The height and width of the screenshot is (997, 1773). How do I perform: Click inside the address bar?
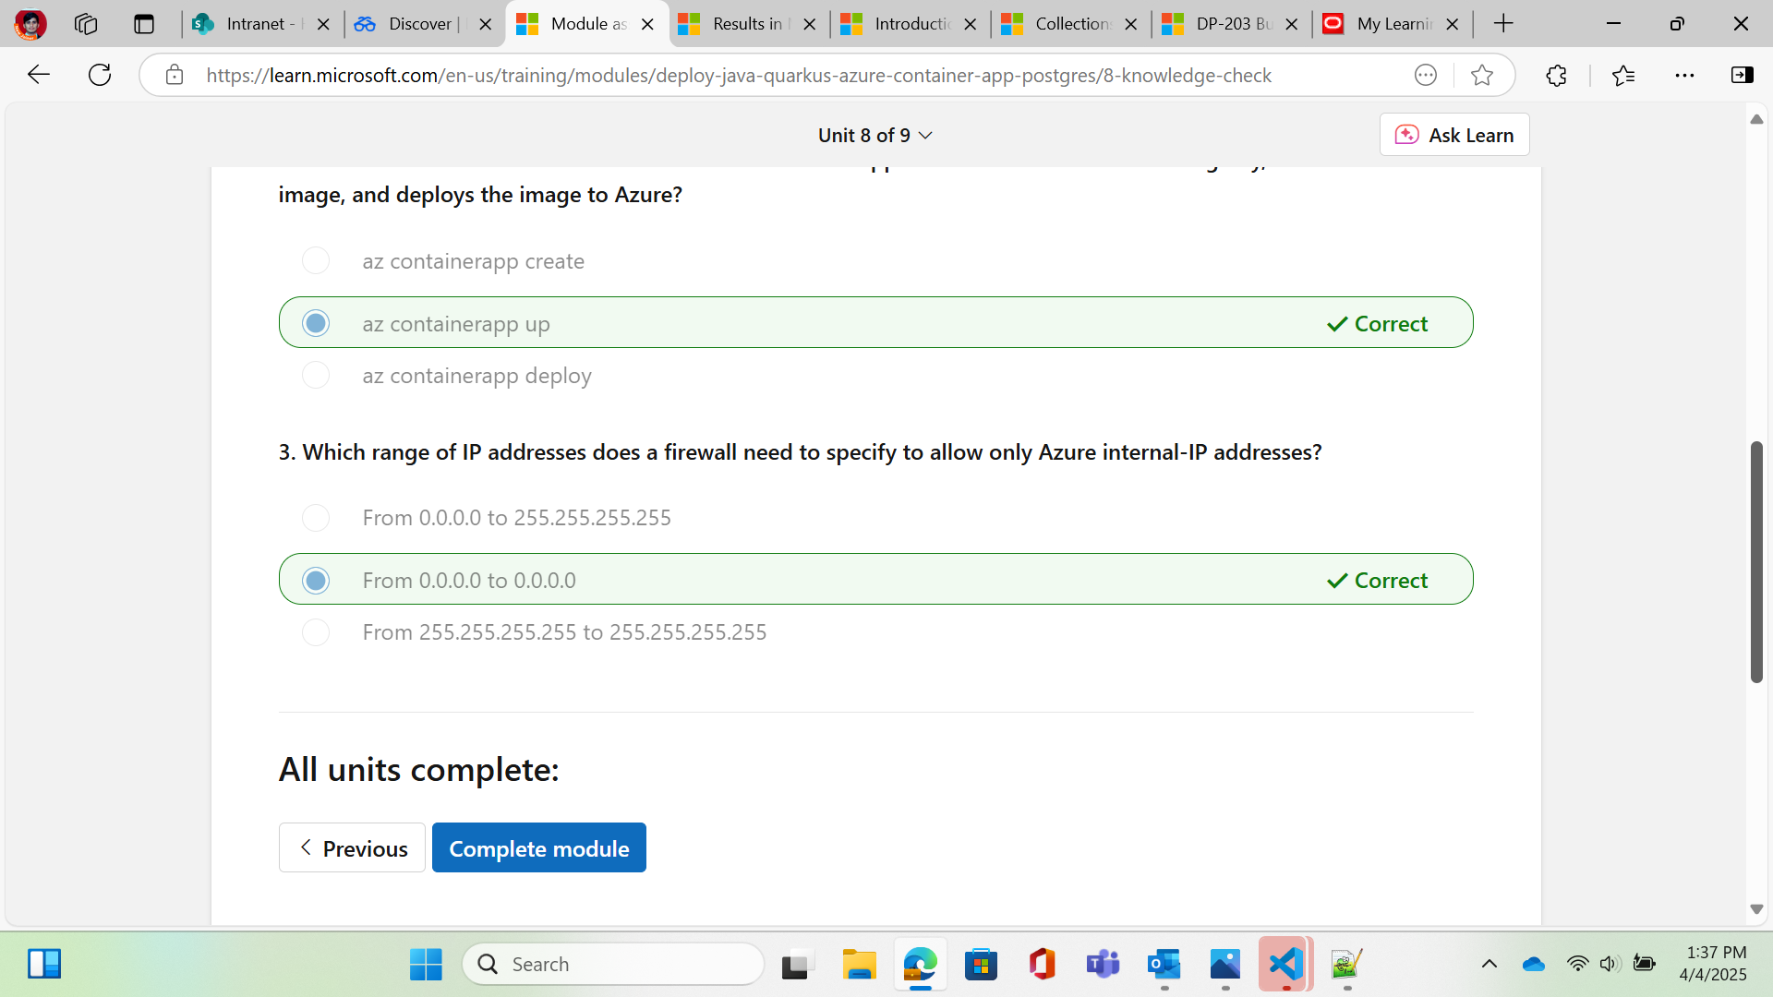(739, 76)
